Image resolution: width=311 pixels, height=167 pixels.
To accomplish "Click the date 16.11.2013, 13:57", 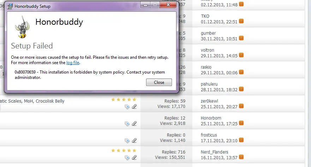I will point(219,158).
